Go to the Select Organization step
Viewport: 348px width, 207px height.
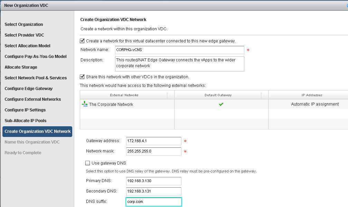[x=23, y=24]
